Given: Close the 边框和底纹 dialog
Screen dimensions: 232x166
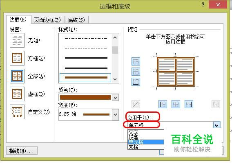Looking at the screenshot, I should click(218, 5).
